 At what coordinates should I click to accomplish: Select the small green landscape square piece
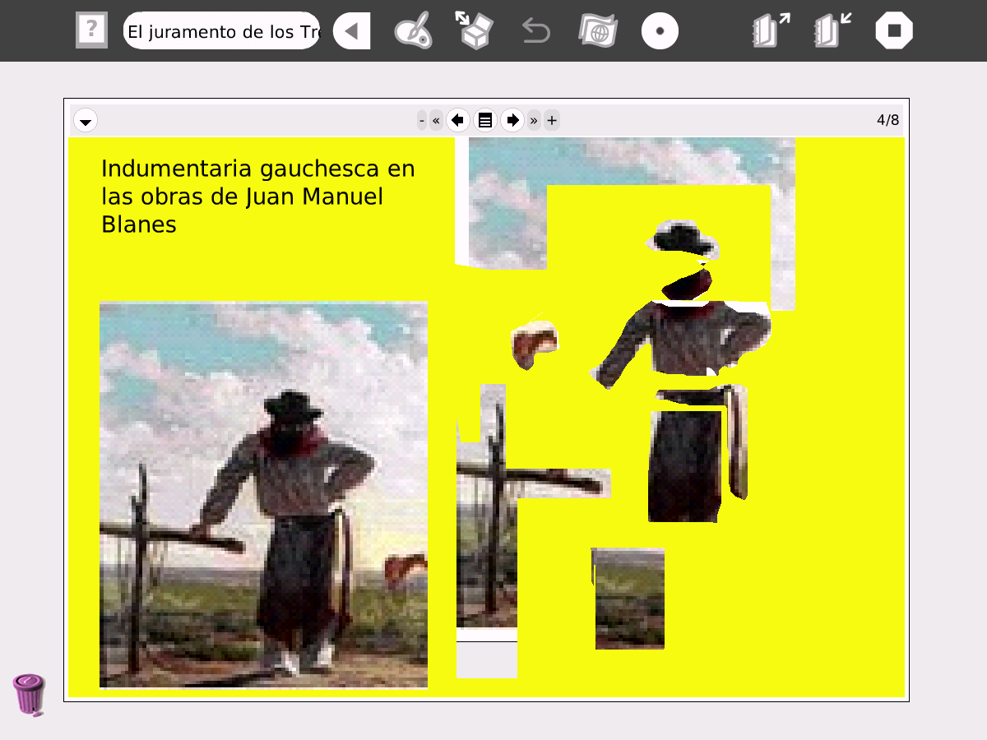(628, 598)
